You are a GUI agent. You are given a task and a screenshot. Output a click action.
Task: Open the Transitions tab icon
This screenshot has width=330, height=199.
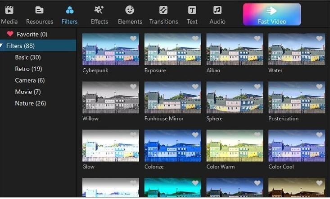coord(163,10)
